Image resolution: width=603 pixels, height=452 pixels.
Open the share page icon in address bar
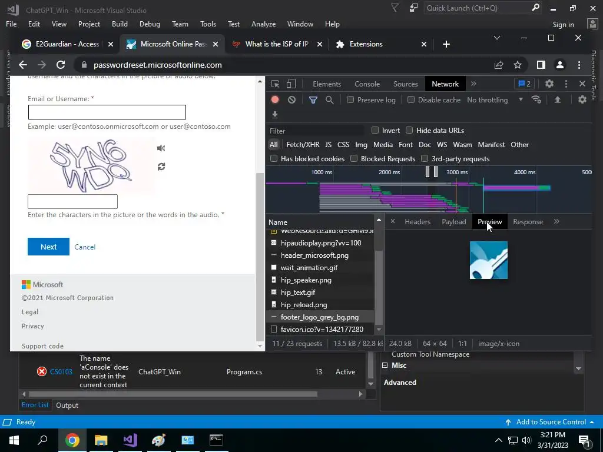[499, 65]
